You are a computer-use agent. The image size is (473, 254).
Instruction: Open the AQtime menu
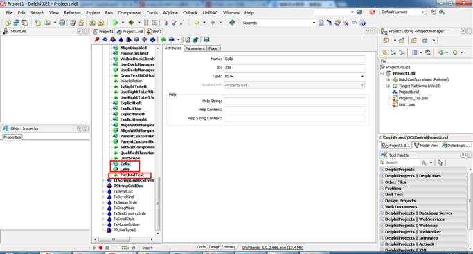(170, 13)
